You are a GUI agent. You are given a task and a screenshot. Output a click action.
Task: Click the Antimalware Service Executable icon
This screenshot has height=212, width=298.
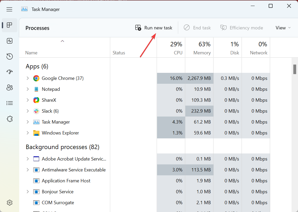[36, 170]
